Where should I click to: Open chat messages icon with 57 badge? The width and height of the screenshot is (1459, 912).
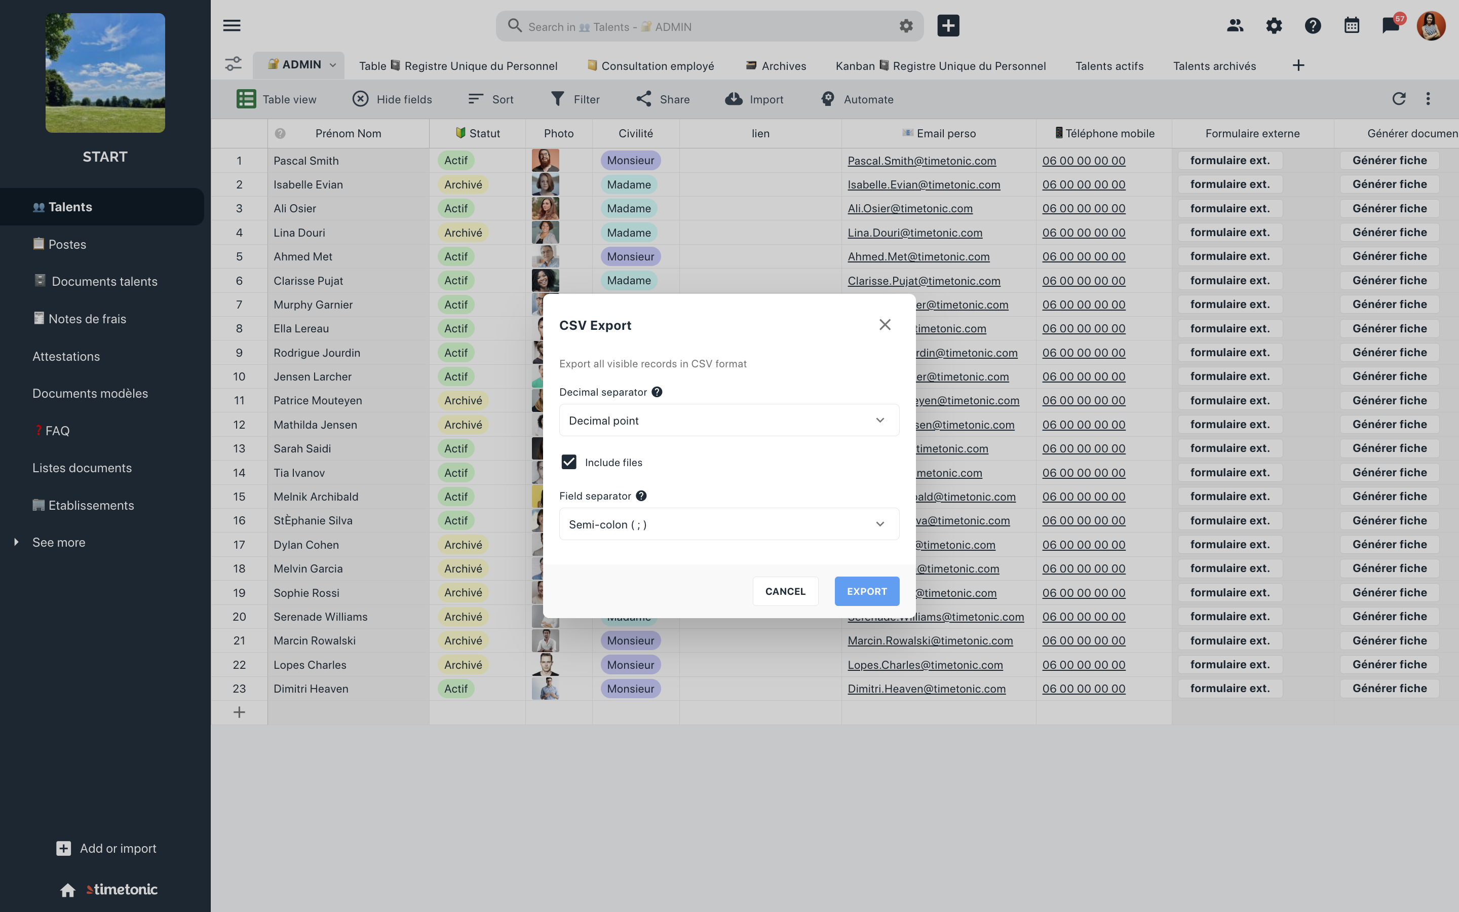tap(1390, 25)
